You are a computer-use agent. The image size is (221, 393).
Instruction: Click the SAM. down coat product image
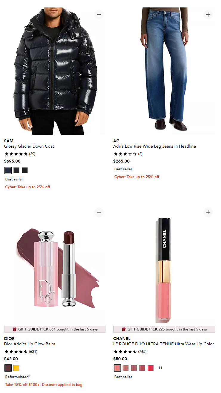coord(55,71)
